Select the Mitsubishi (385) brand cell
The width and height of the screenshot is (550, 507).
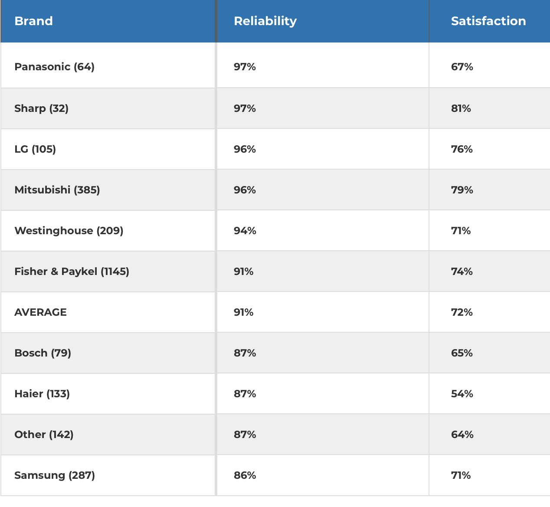[57, 190]
